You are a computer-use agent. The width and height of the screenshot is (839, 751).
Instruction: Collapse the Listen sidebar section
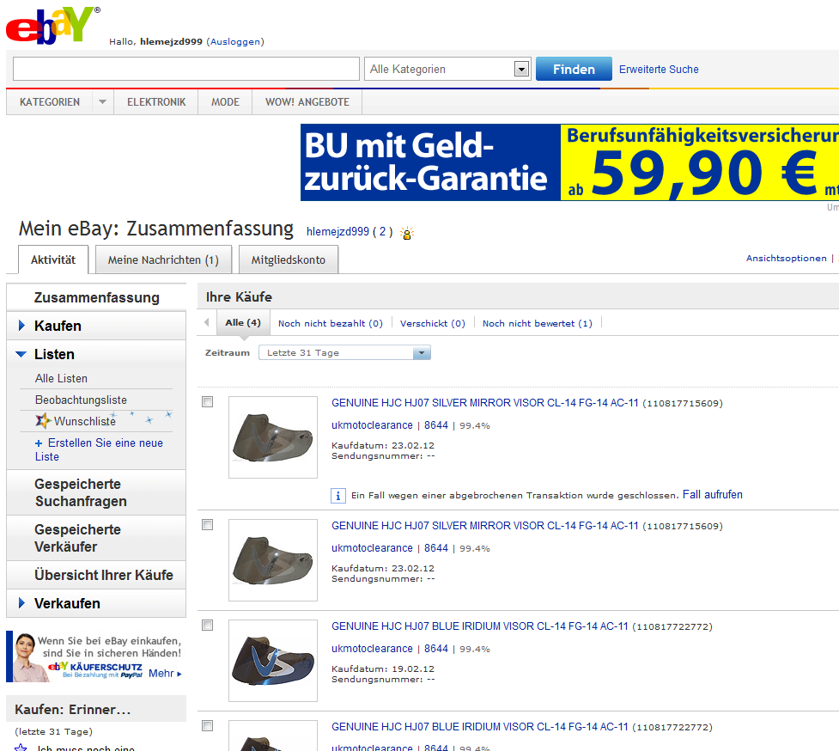[21, 354]
